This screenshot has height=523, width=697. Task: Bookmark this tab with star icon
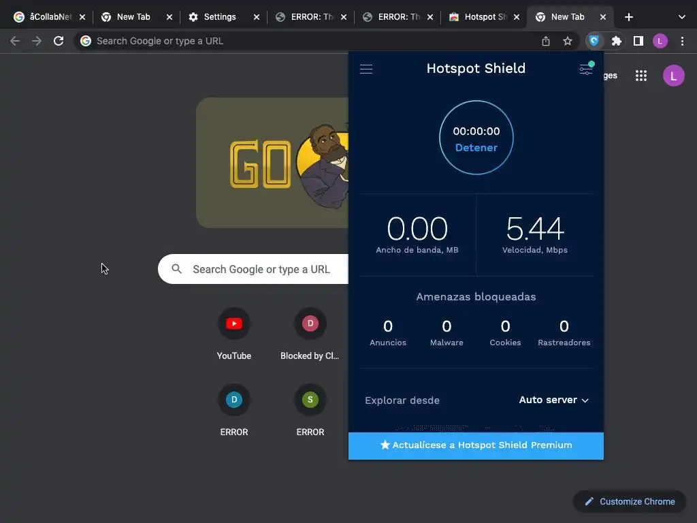point(567,41)
